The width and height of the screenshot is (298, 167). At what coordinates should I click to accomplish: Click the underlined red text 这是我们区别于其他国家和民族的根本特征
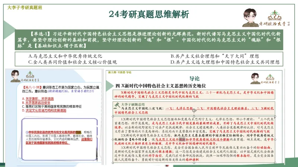point(59,141)
